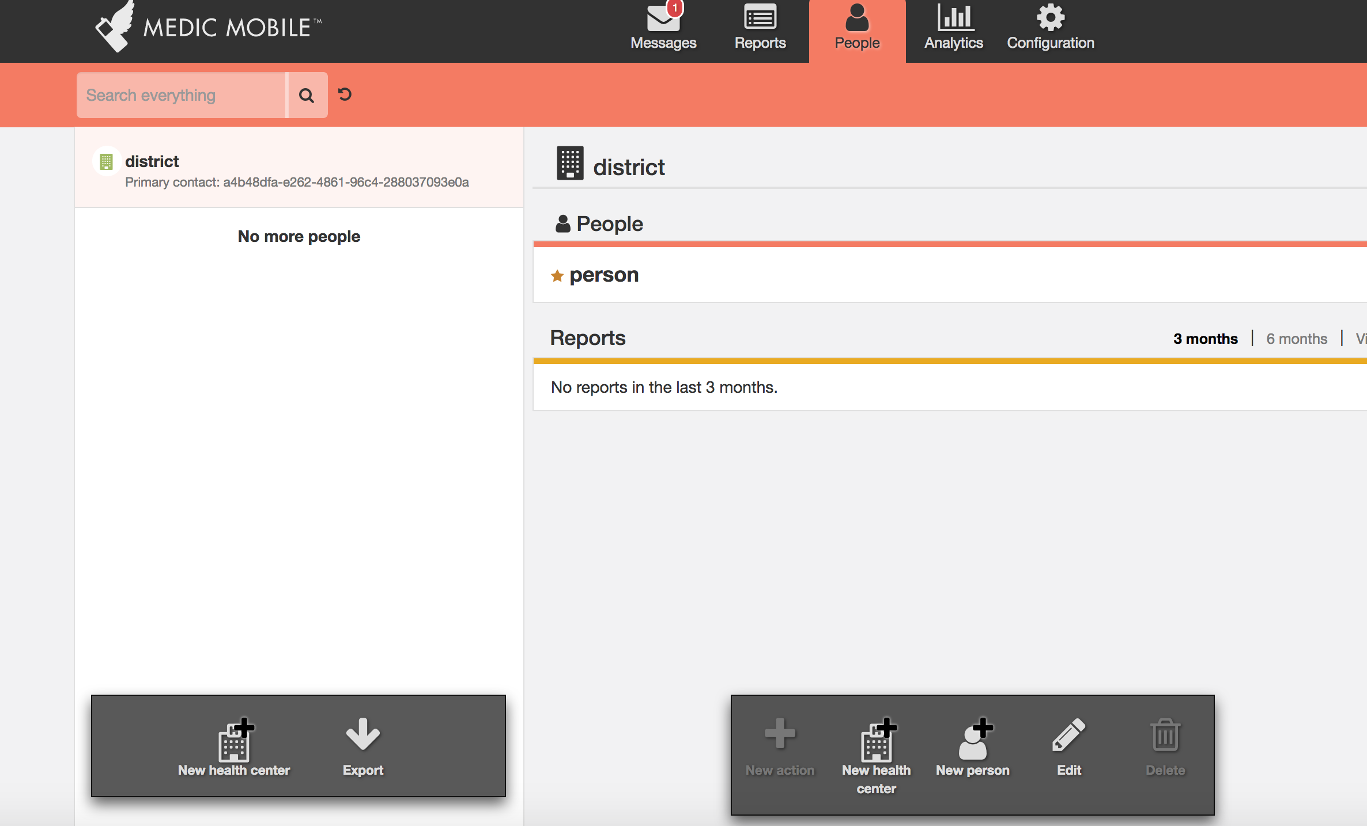
Task: Open the Messages tab with notification badge
Action: [x=663, y=28]
